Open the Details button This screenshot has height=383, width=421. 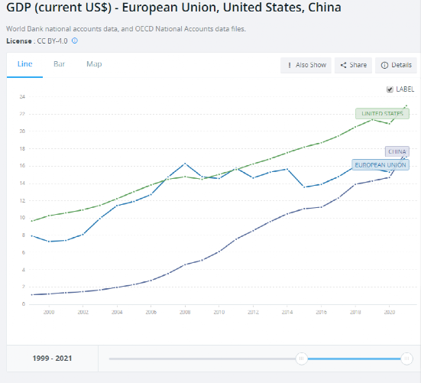tap(396, 65)
